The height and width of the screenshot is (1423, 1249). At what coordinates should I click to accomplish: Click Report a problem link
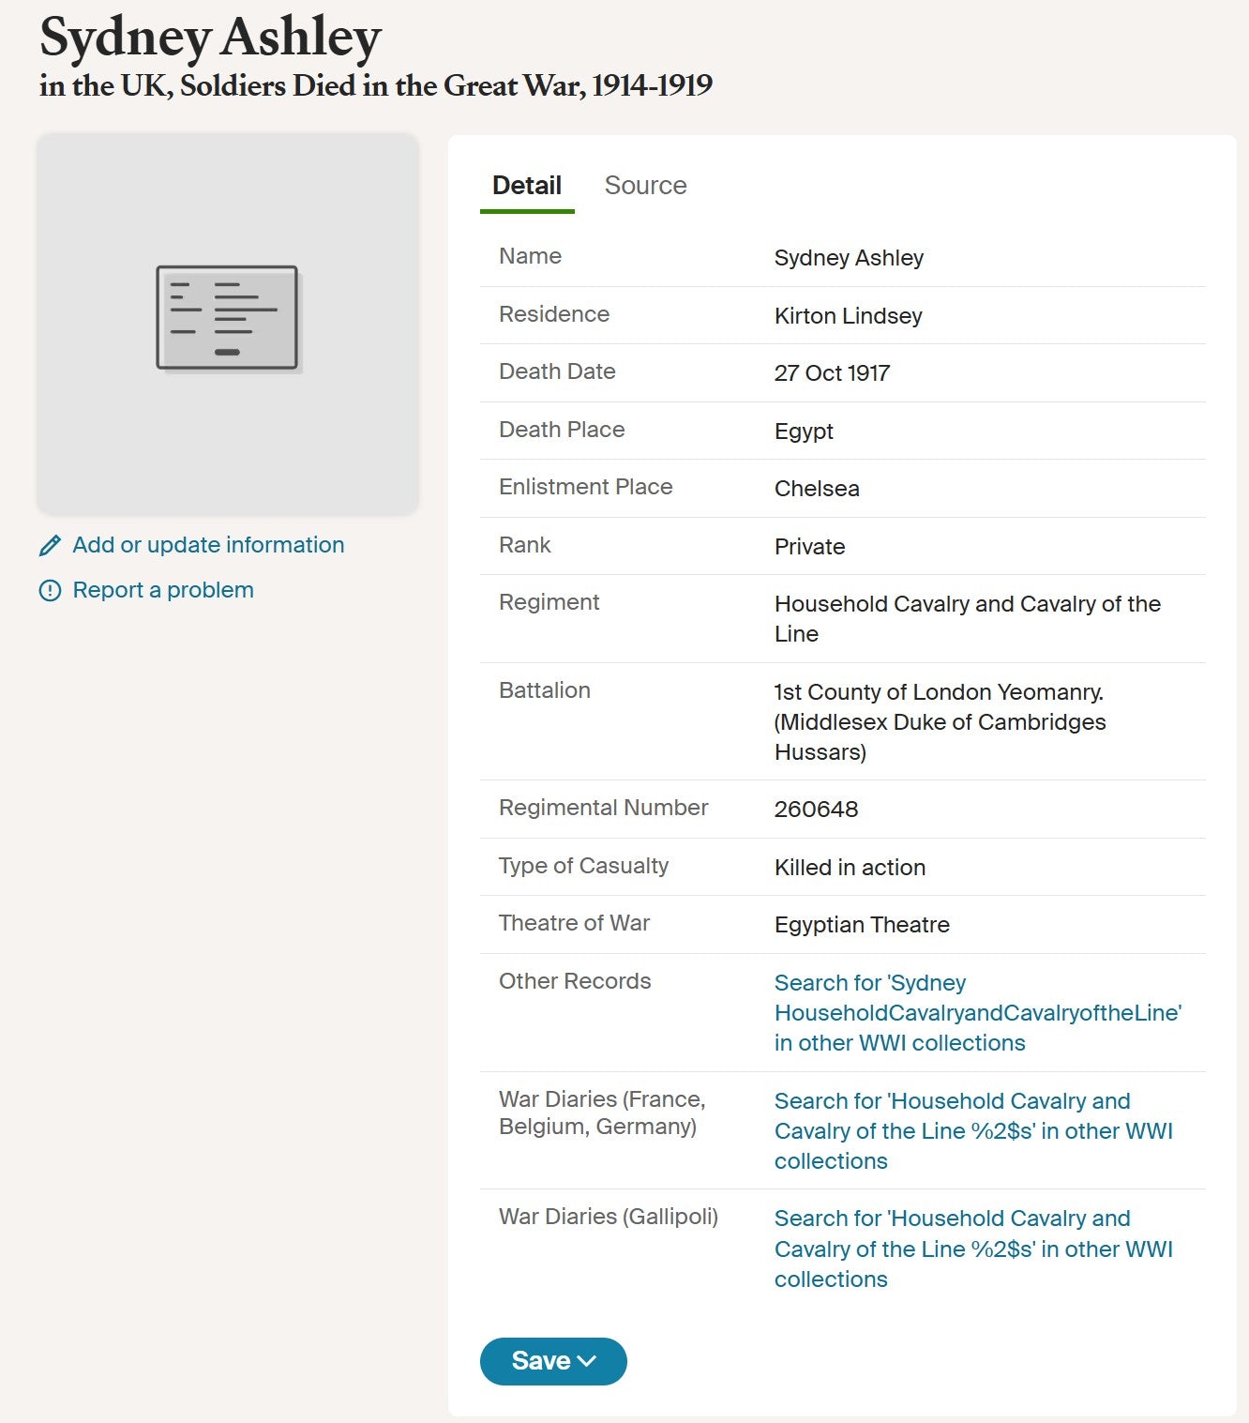click(x=163, y=590)
